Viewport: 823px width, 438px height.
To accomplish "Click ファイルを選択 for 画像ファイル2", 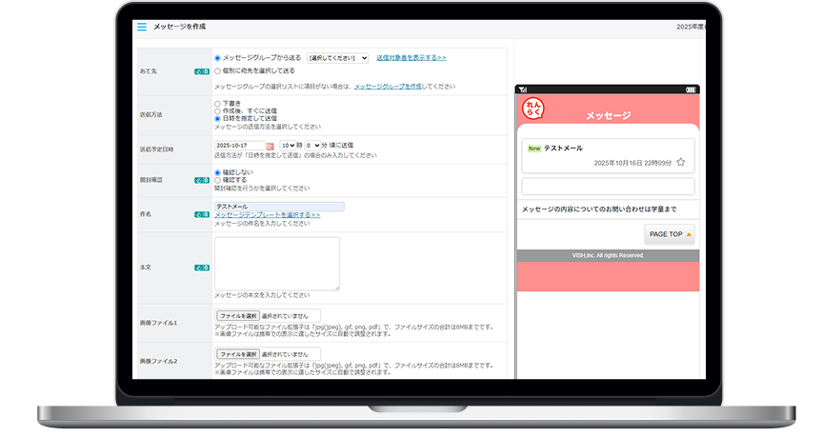I will [x=238, y=354].
